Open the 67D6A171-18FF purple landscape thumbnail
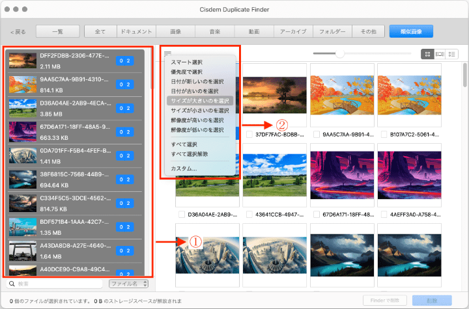The width and height of the screenshot is (469, 309). coord(342,175)
